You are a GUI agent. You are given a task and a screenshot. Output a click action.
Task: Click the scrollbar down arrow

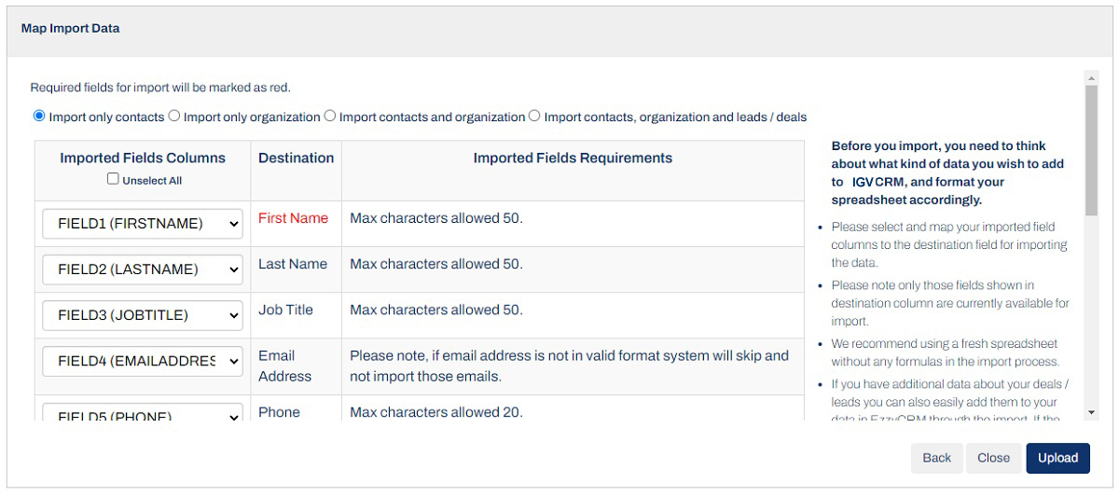(1092, 412)
